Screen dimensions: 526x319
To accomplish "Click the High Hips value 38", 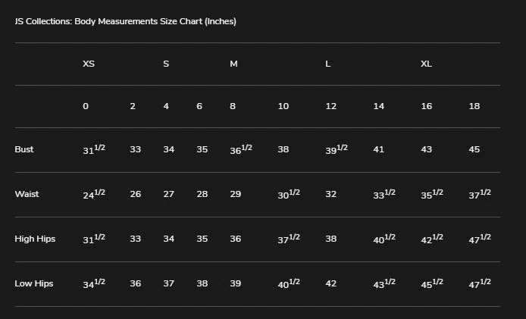I will click(330, 239).
